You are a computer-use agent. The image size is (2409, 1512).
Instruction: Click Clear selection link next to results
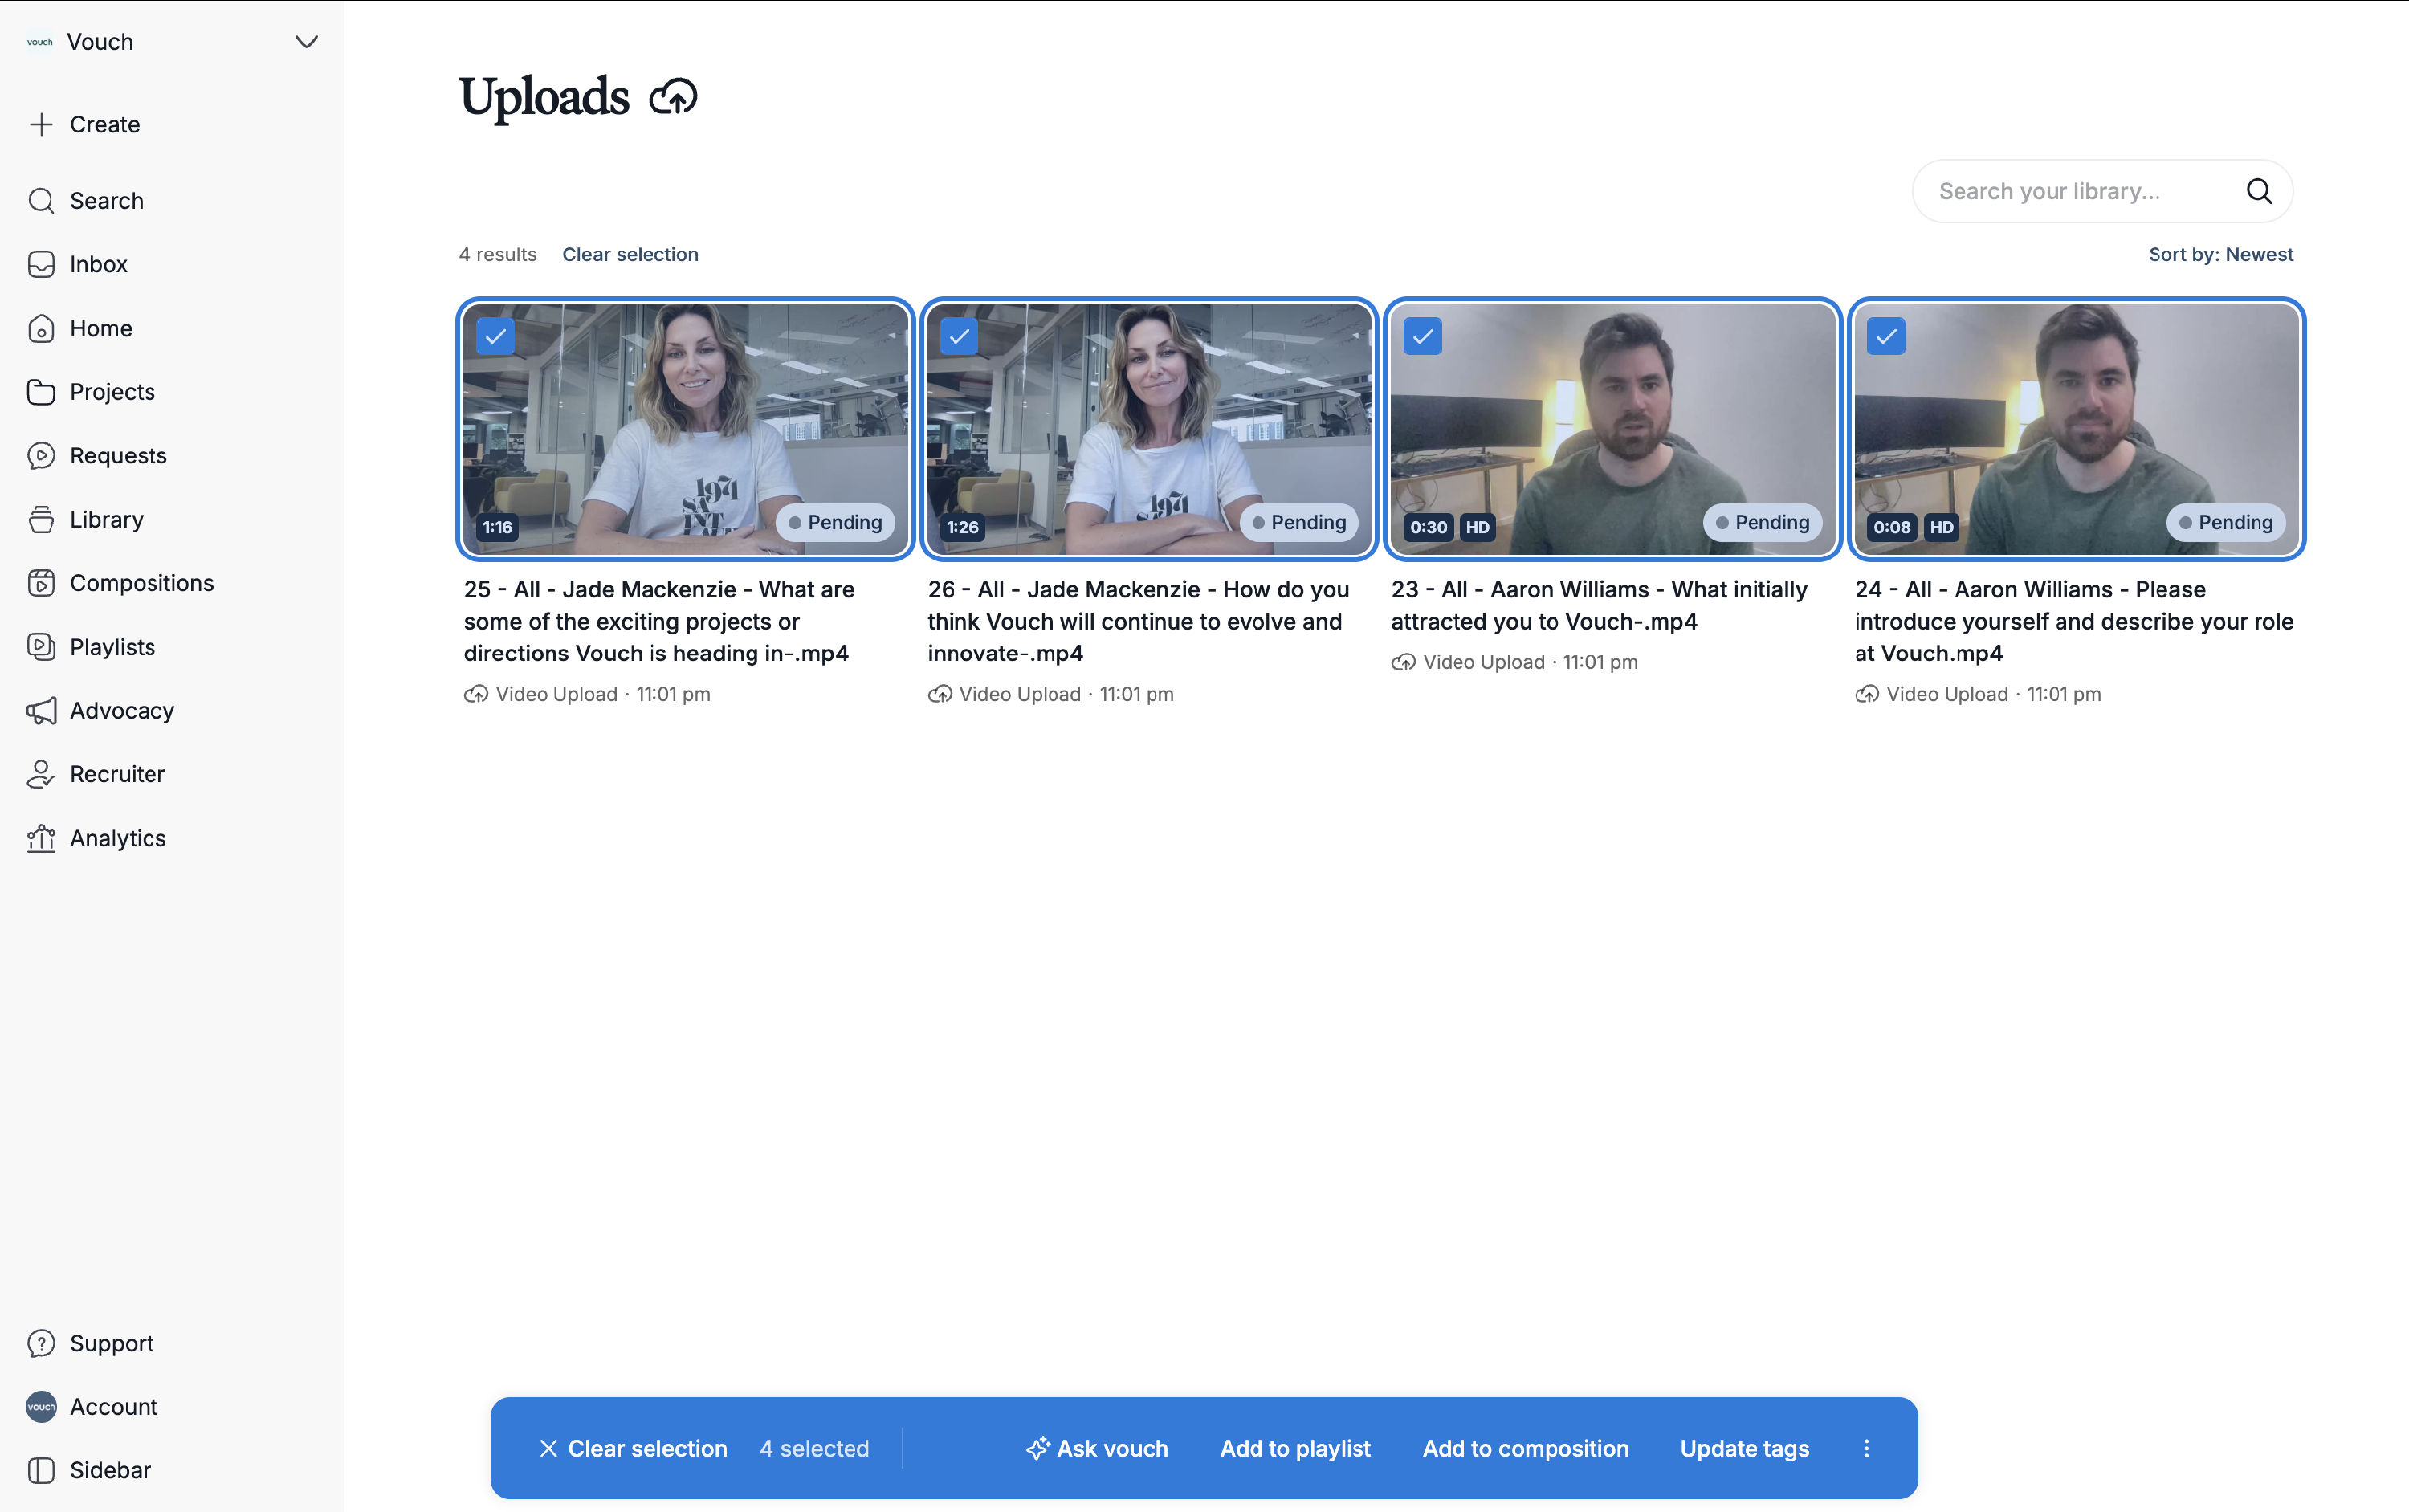(x=630, y=254)
